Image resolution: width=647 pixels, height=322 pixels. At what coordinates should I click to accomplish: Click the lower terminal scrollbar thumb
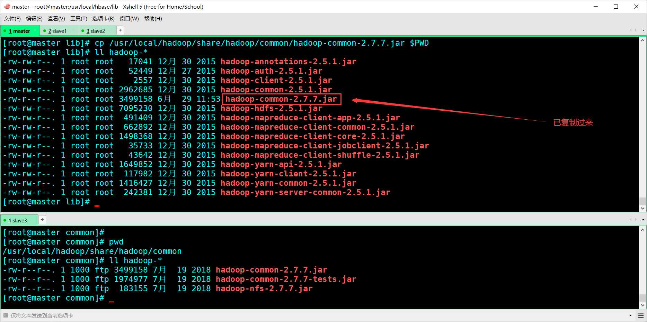[x=643, y=298]
